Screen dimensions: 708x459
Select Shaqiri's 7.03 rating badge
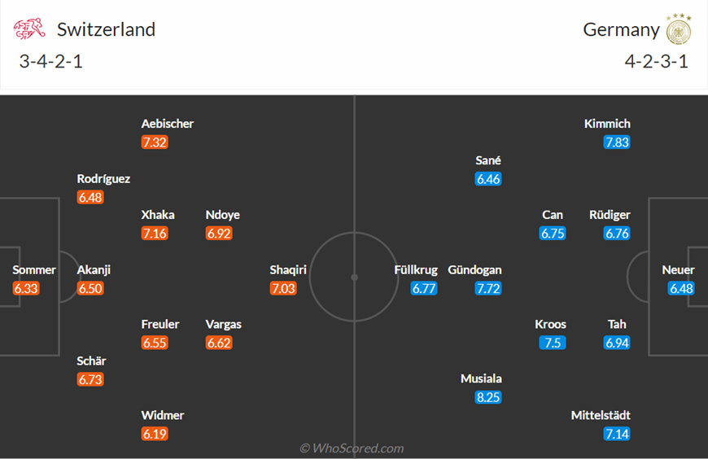[x=283, y=288]
